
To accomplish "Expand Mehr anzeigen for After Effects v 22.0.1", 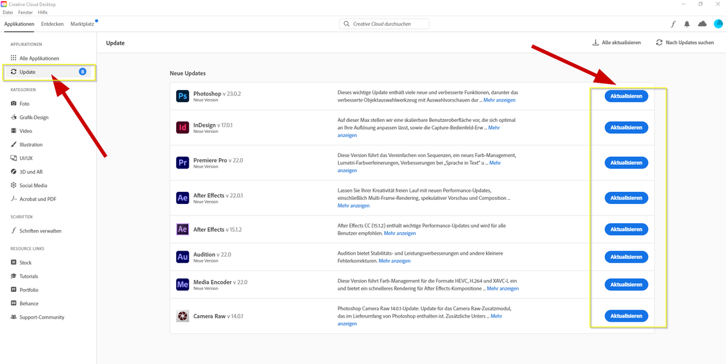I will point(353,206).
